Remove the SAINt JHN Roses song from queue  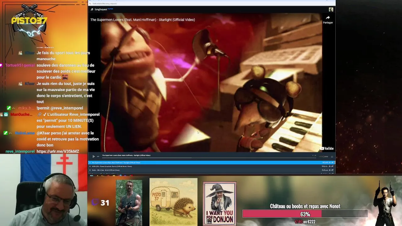[x=90, y=166]
